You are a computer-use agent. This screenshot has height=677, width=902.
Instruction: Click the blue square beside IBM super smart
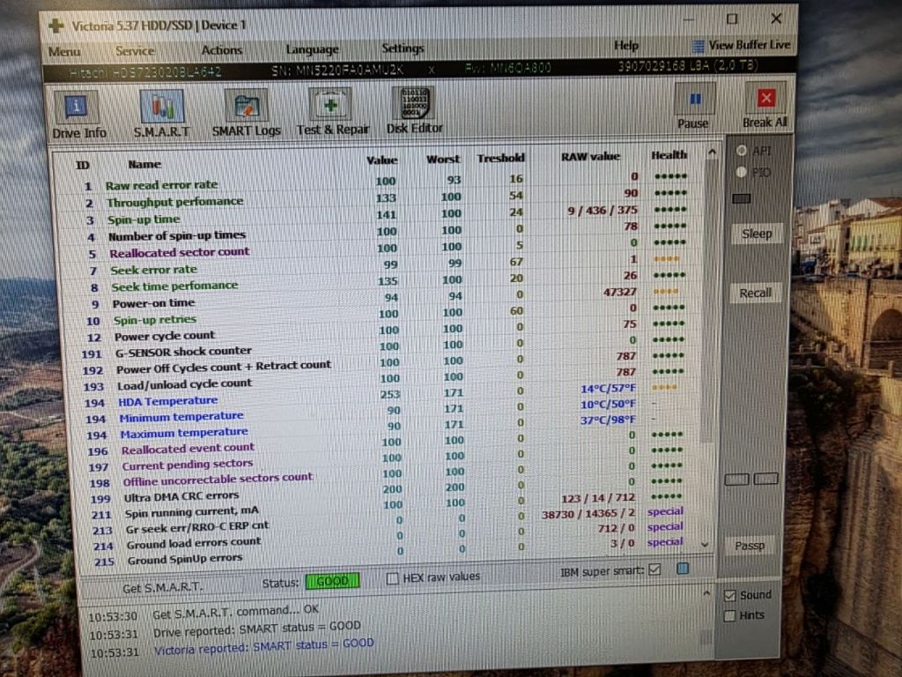point(683,569)
